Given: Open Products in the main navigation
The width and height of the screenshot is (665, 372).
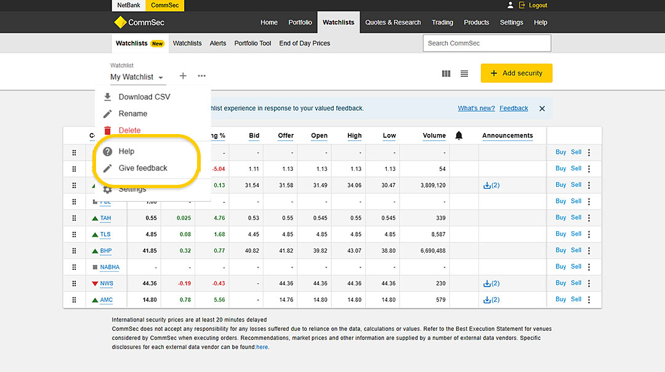Looking at the screenshot, I should [x=476, y=23].
